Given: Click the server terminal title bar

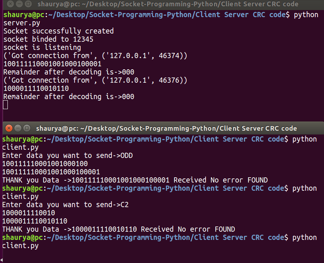Looking at the screenshot, I should 167,4.
